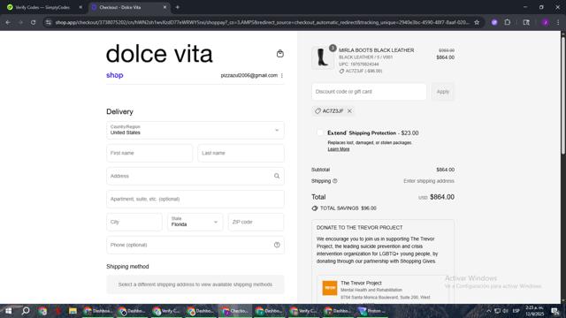The width and height of the screenshot is (566, 318).
Task: Reload the checkout page
Action: click(33, 22)
